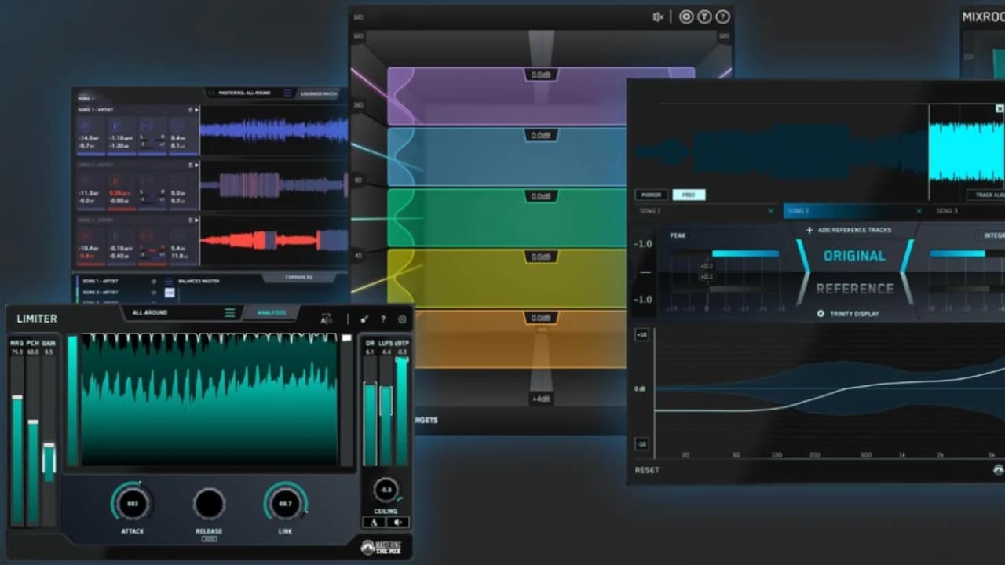Click the -10 scale button on EQ graph
The height and width of the screenshot is (565, 1005).
[641, 444]
